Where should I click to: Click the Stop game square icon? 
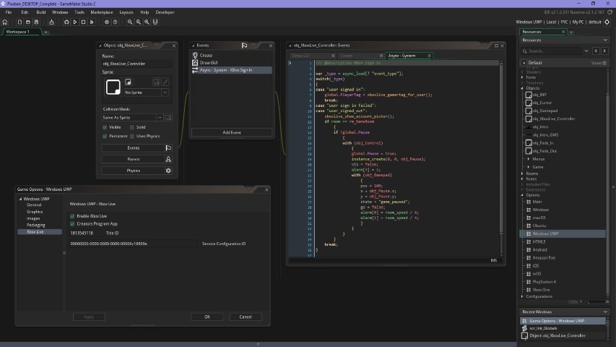[x=84, y=22]
